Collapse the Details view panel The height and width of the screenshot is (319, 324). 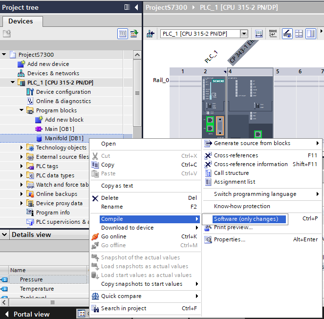click(x=4, y=234)
